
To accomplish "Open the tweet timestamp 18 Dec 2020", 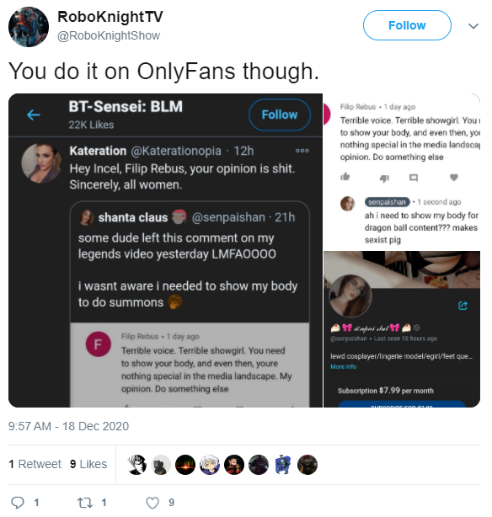I will coord(68,426).
